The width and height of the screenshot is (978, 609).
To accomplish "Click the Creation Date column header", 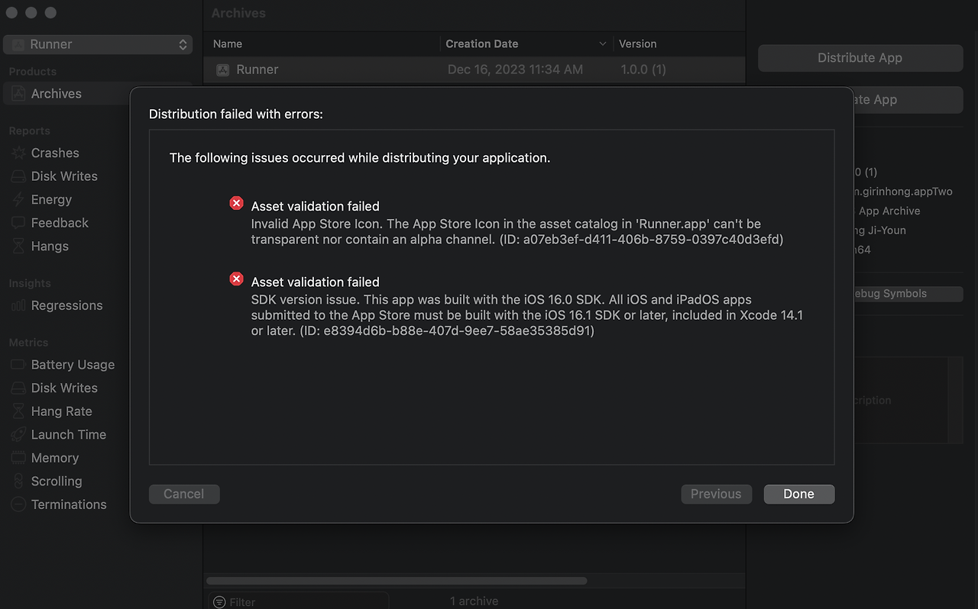I will pyautogui.click(x=482, y=44).
